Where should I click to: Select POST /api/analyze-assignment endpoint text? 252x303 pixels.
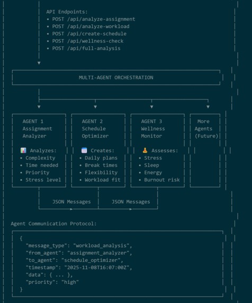click(x=94, y=19)
